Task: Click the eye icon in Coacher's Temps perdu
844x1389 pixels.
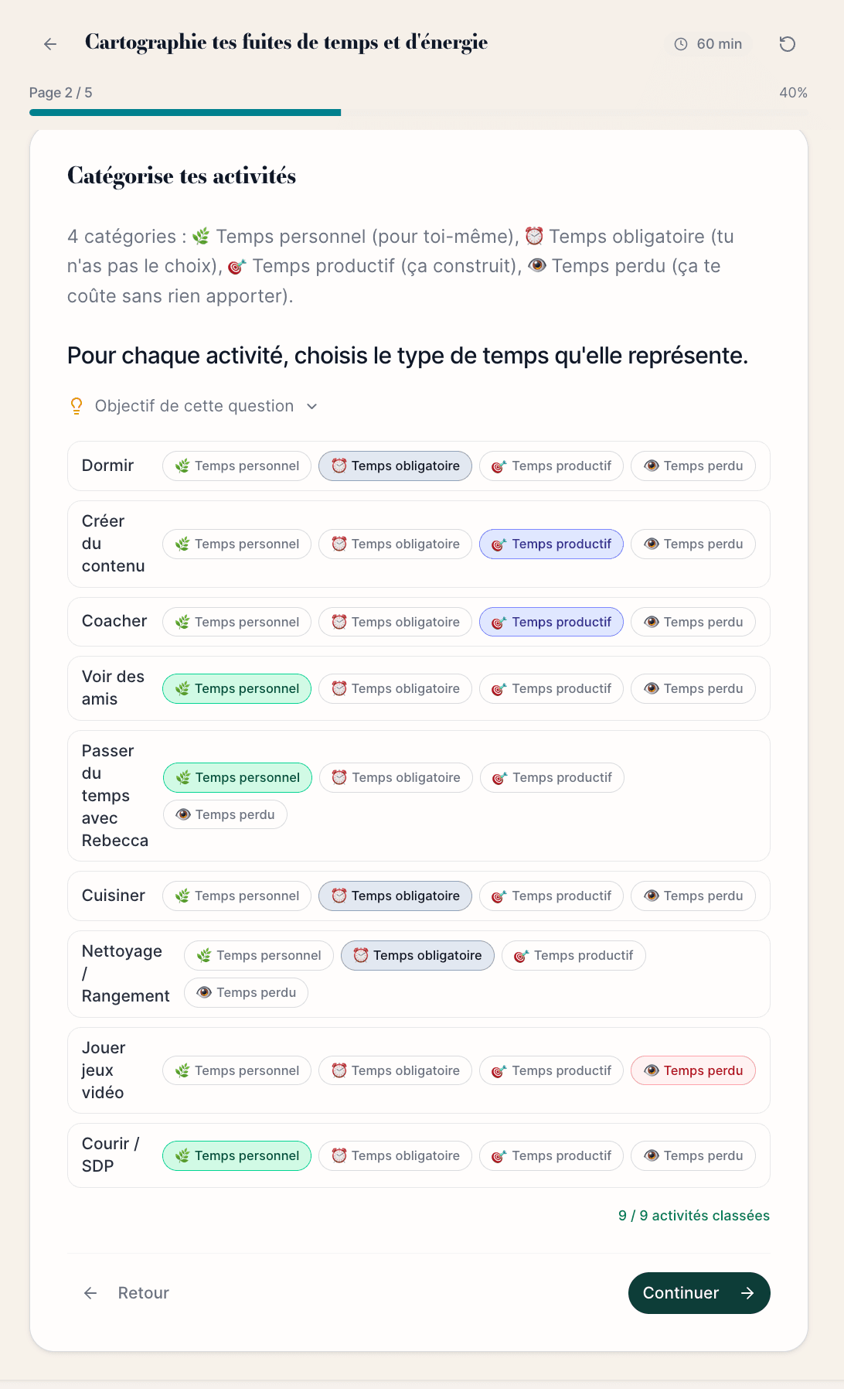Action: 652,622
